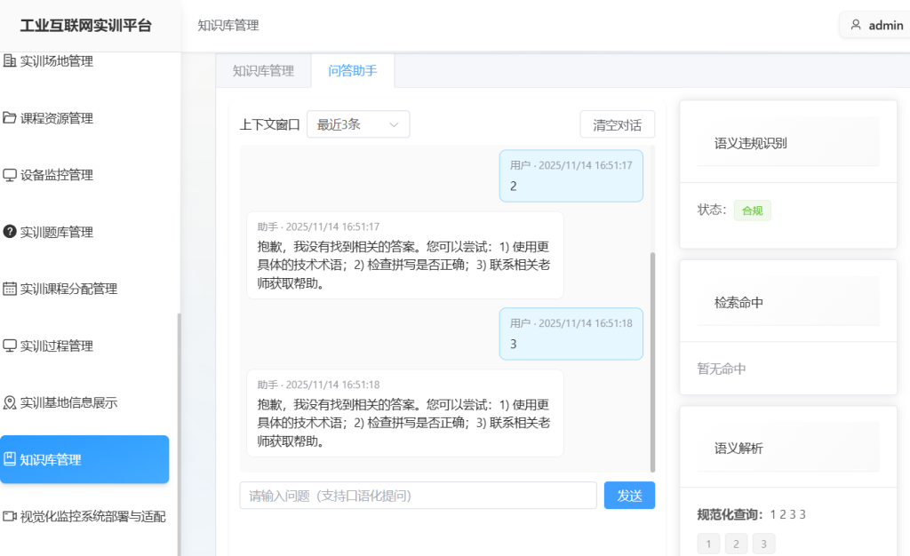Click the building icon beside 实训场地管理

[10, 61]
